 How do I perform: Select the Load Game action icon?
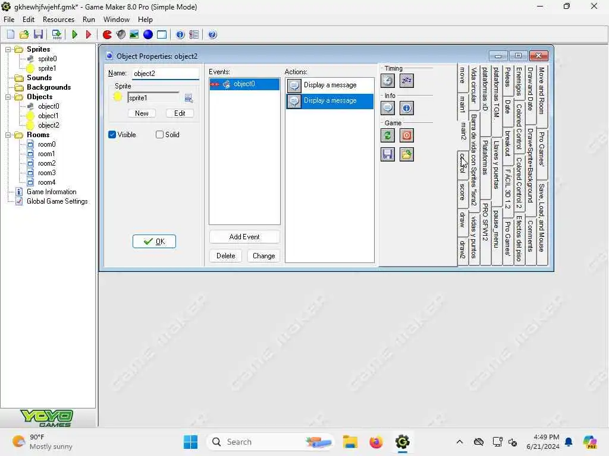point(407,154)
